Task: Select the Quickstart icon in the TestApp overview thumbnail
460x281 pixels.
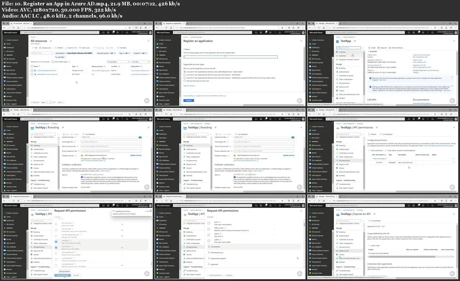Action: pos(337,56)
